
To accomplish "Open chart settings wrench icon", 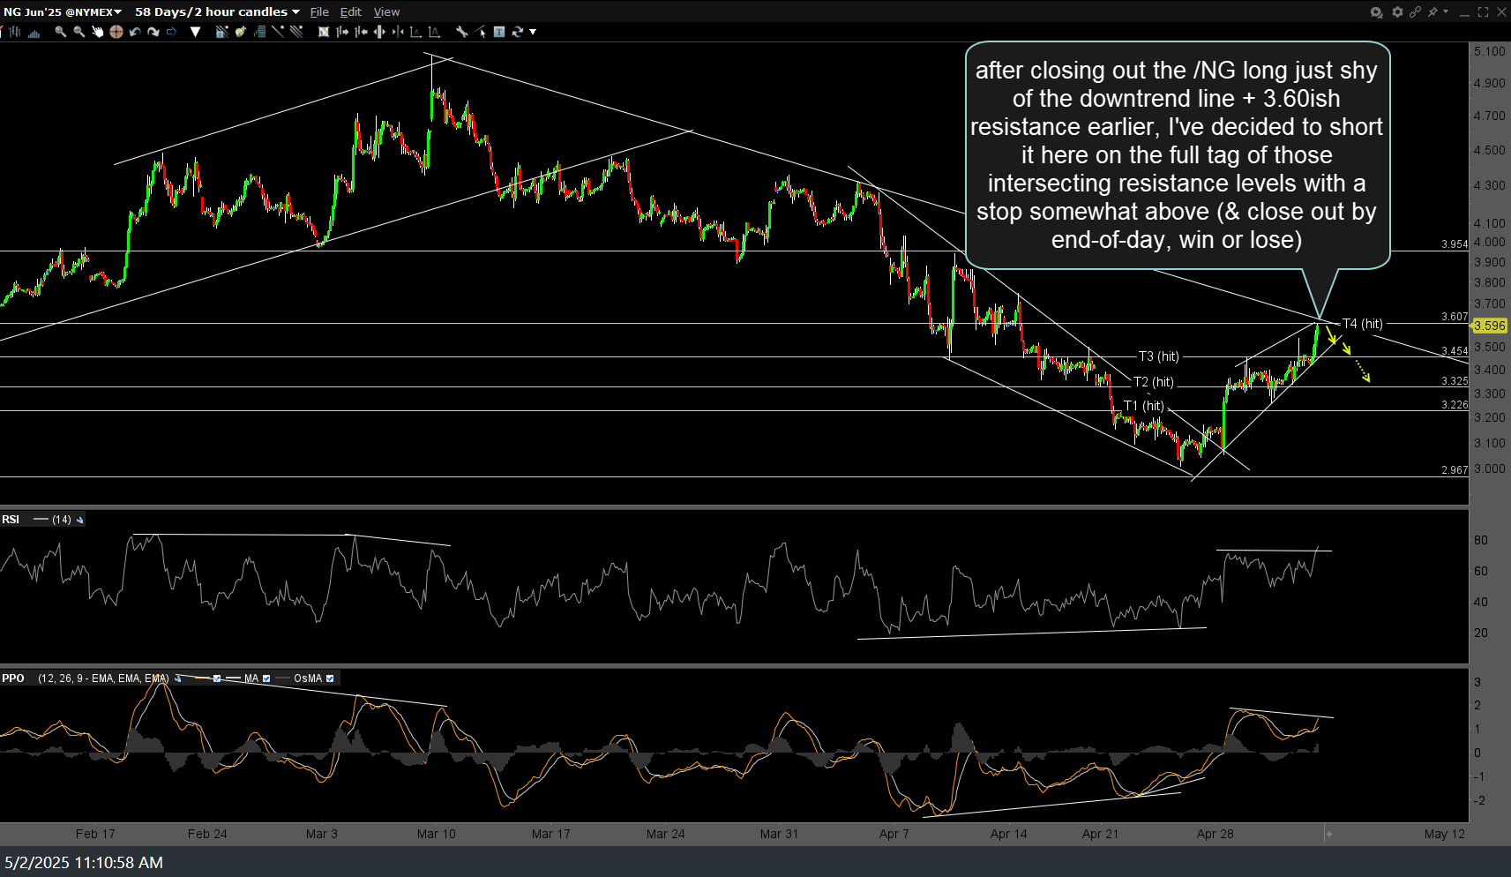I will [461, 32].
